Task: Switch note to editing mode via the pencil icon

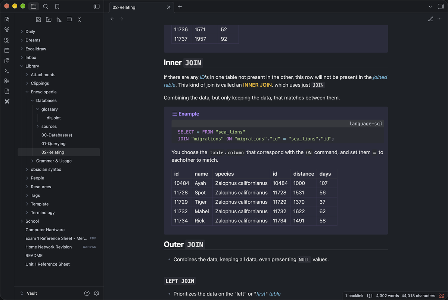Action: tap(430, 19)
